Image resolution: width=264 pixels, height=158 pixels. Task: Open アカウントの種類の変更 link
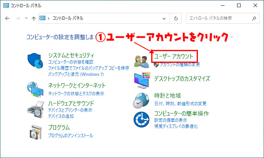tap(180, 64)
